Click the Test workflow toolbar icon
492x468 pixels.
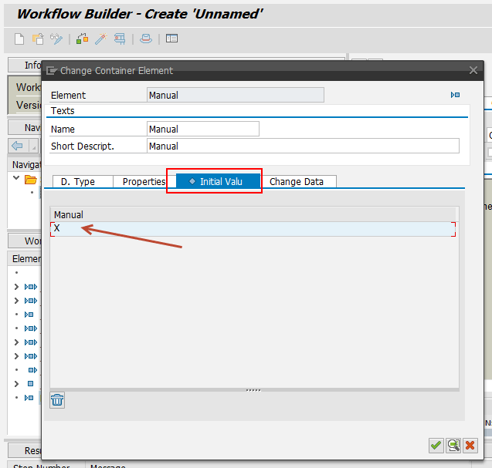120,39
